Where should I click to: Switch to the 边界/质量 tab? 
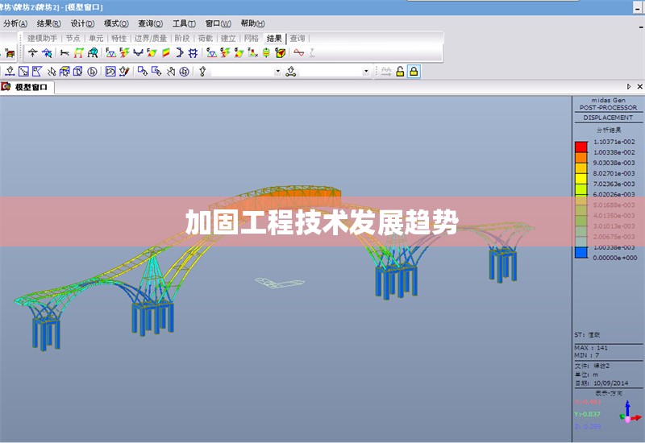click(x=151, y=38)
